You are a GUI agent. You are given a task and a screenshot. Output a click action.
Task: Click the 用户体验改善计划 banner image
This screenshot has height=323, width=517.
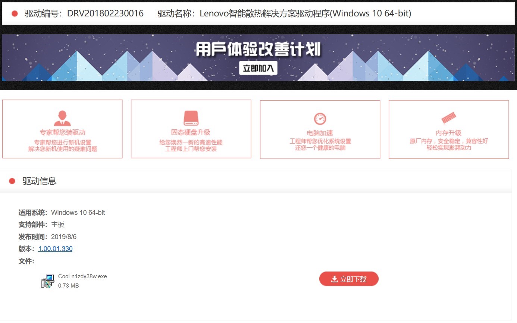pyautogui.click(x=258, y=57)
